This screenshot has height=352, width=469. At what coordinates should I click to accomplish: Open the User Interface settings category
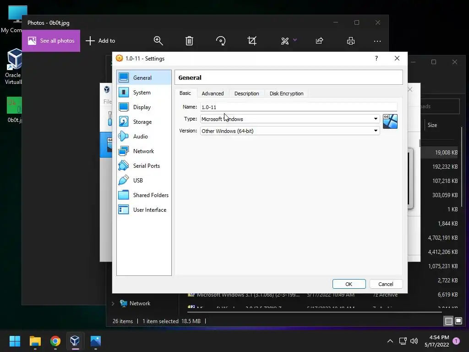(144, 210)
